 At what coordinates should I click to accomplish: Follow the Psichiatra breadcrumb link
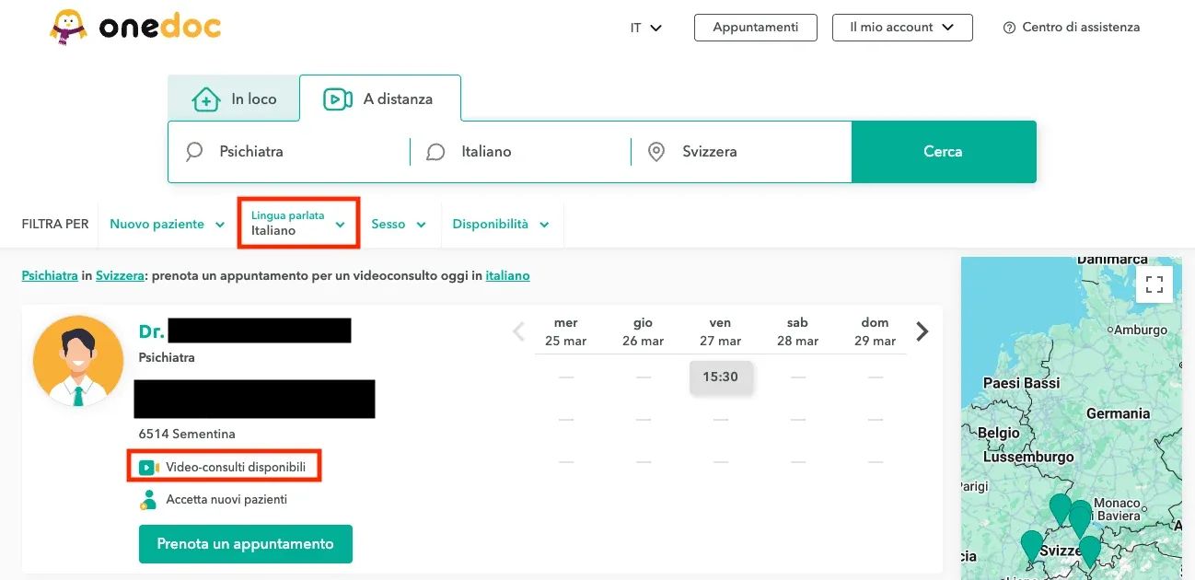coord(50,275)
